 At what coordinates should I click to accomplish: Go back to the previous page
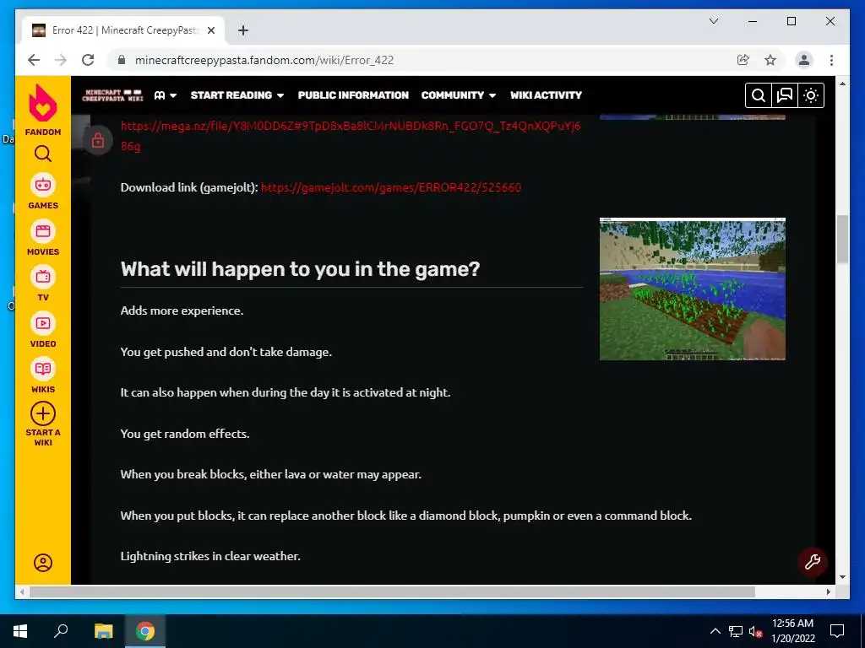(34, 60)
